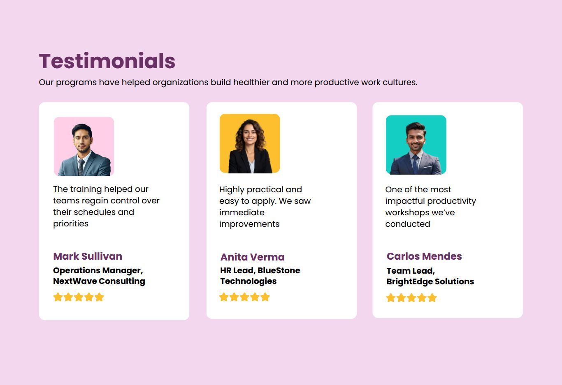Open the Carlos Mendes name link
Image resolution: width=562 pixels, height=385 pixels.
(424, 256)
